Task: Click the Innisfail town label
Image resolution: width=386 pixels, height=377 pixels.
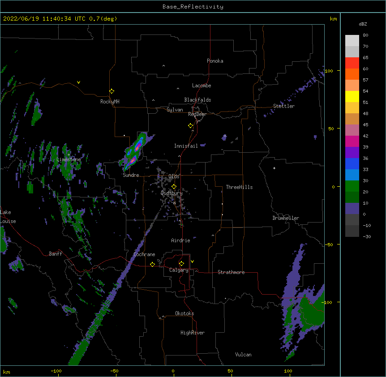Action: point(186,146)
